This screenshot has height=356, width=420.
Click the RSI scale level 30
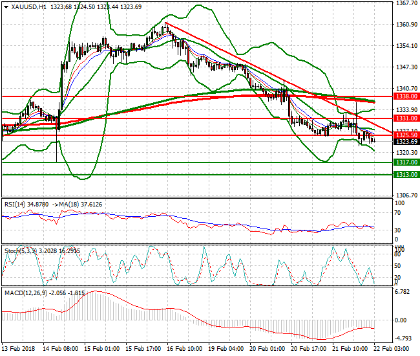(398, 230)
